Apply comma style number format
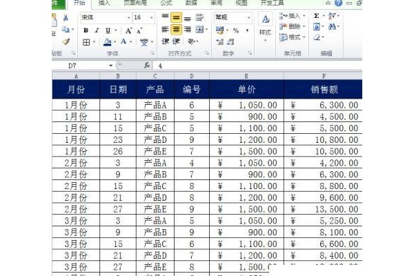The width and height of the screenshot is (414, 276). (x=247, y=30)
